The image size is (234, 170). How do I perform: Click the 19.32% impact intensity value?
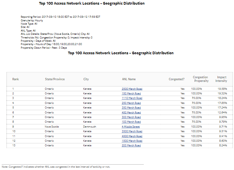[222, 93]
